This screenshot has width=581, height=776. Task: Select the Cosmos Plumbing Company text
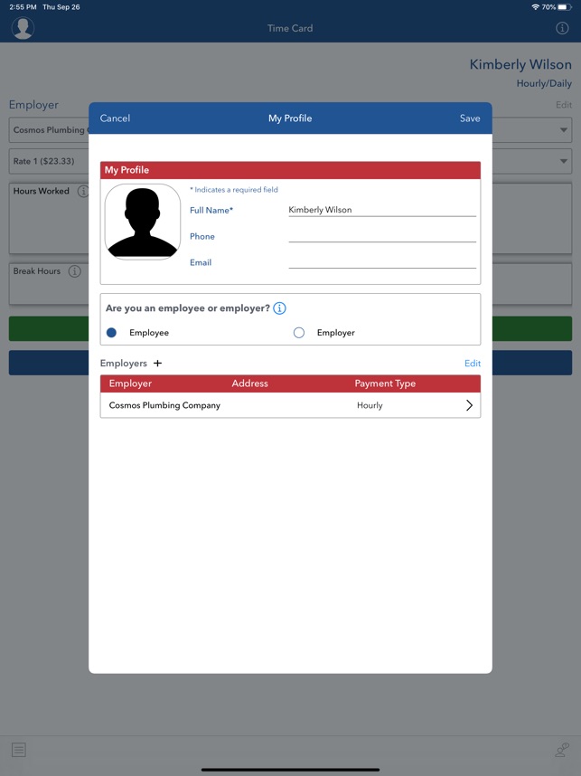tap(164, 405)
